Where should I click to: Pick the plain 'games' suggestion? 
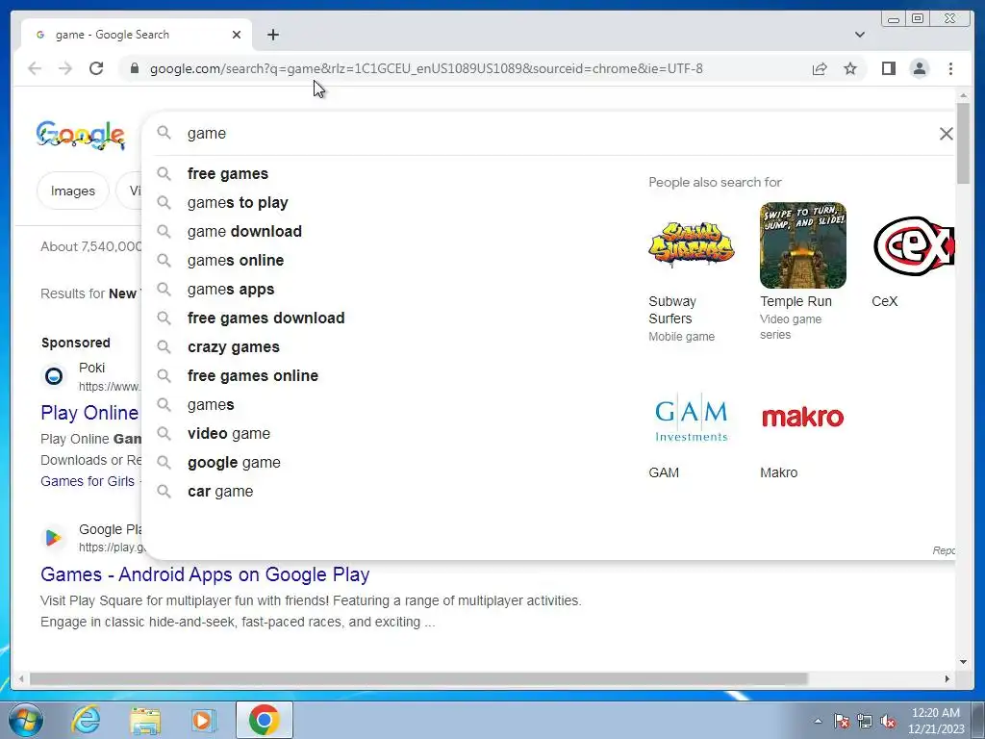211,405
